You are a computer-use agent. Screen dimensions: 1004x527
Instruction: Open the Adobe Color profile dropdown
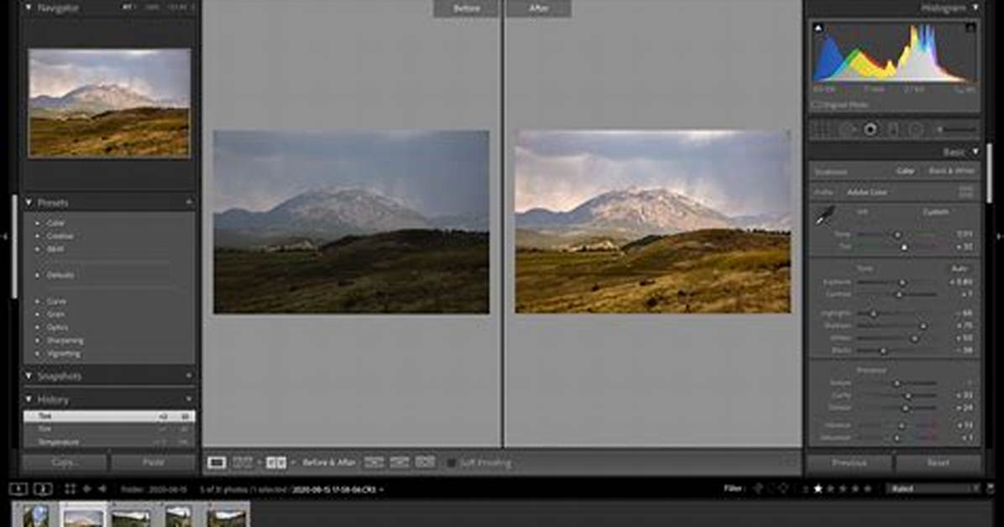866,191
